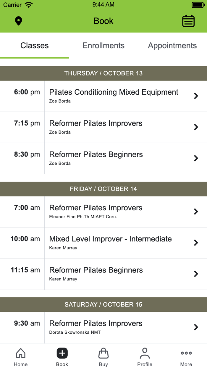Tap the location pin icon
This screenshot has width=207, height=368.
pyautogui.click(x=19, y=21)
